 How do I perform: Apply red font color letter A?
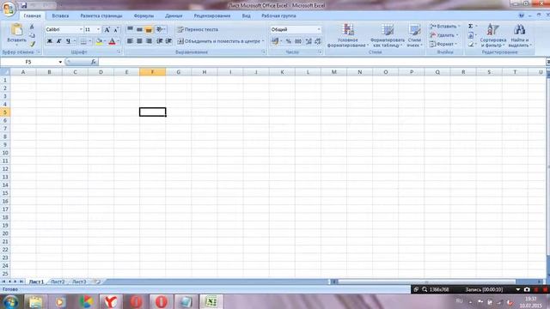[x=112, y=41]
